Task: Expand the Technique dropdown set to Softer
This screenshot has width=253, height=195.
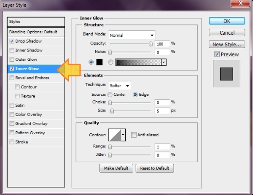Action: (120, 85)
